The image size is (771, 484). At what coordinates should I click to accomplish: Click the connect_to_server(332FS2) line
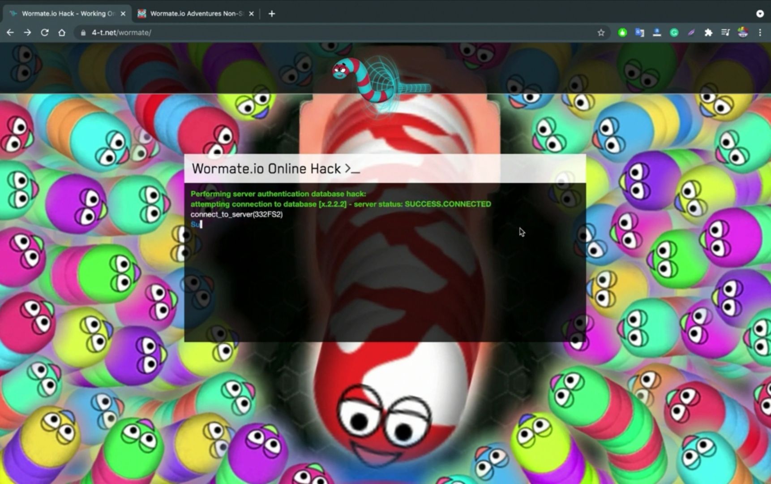click(236, 214)
